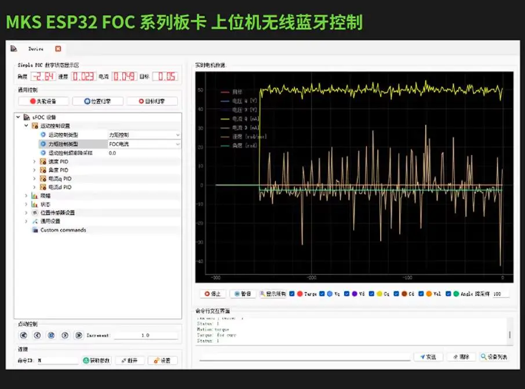The height and width of the screenshot is (389, 525).
Task: Uncheck the Cd signal checkbox
Action: [396, 293]
